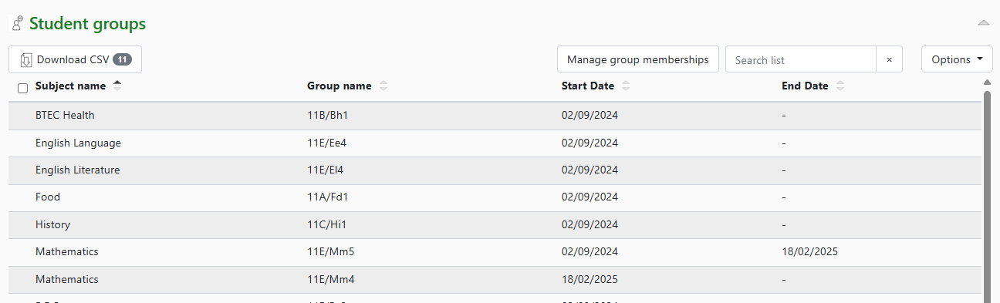This screenshot has width=1000, height=303.
Task: Sort by Start Date column
Action: (596, 86)
